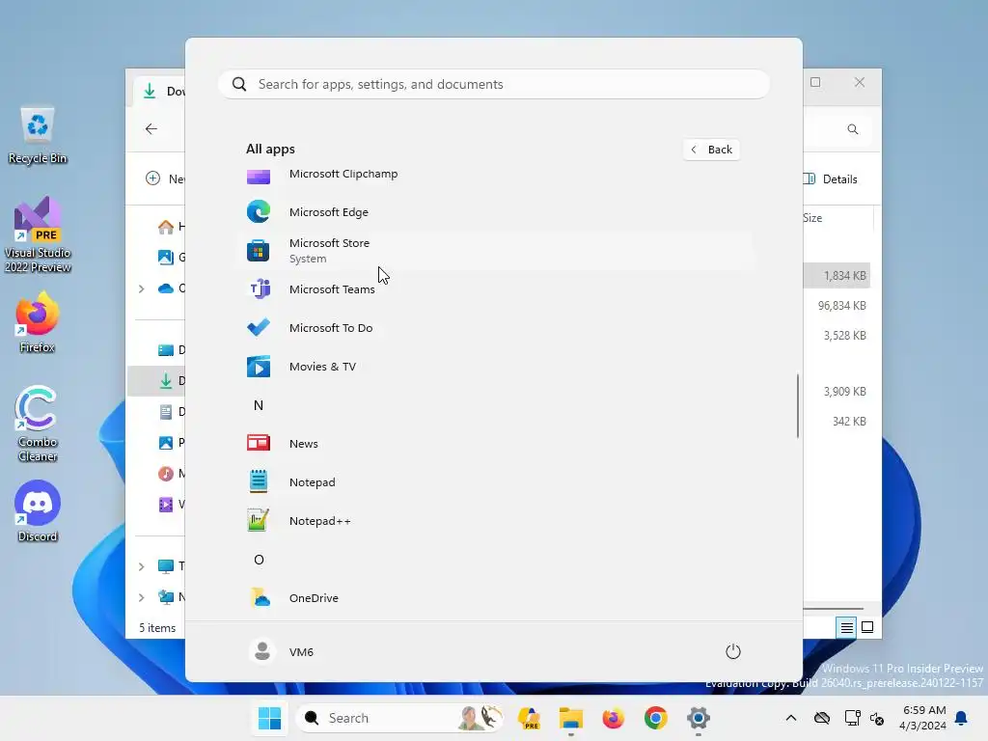Click the search icon in File Explorer
The width and height of the screenshot is (988, 741).
pos(853,129)
